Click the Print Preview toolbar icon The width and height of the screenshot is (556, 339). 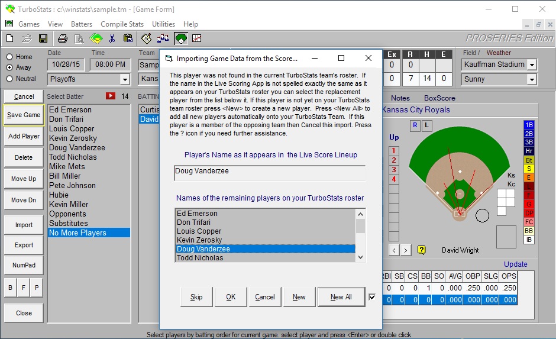click(79, 38)
